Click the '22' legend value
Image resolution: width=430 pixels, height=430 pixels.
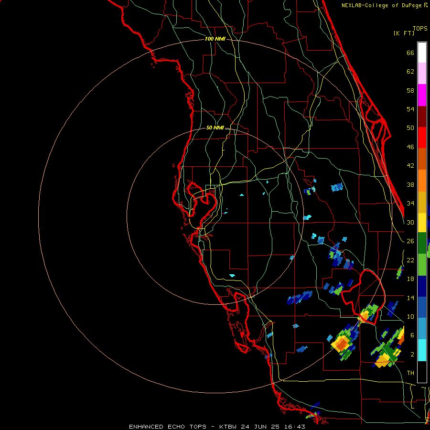[410, 260]
